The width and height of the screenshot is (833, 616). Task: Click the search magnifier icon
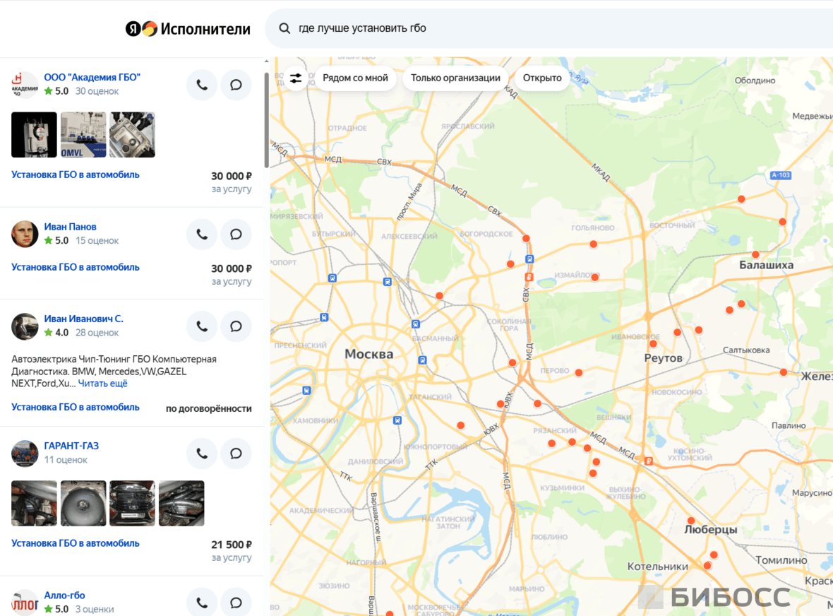coord(284,28)
